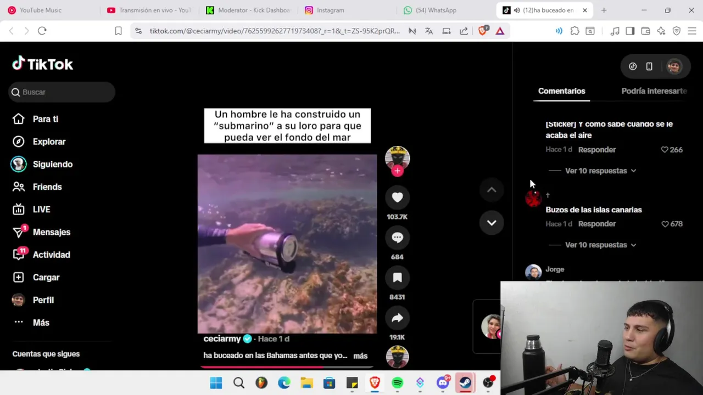The width and height of the screenshot is (703, 395).
Task: Open Perfil in the sidebar
Action: click(x=43, y=300)
